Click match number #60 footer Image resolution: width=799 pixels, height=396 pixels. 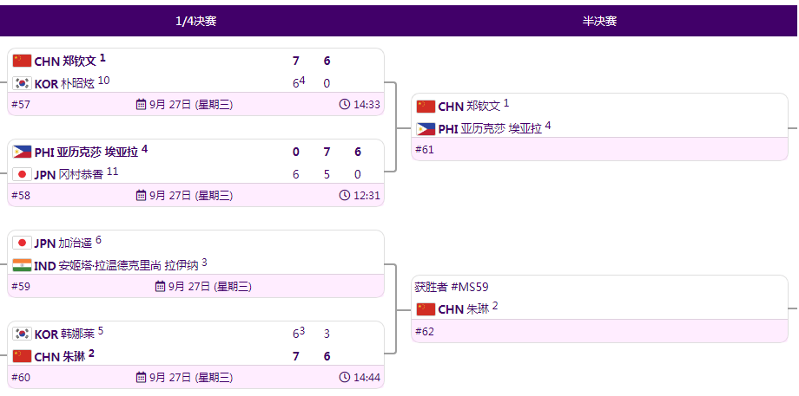point(21,378)
